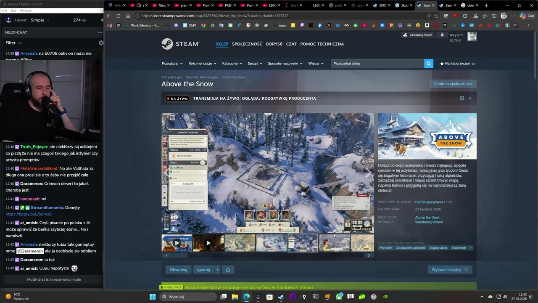Click Zainstaluj Steam button
538x303 pixels.
click(x=418, y=35)
